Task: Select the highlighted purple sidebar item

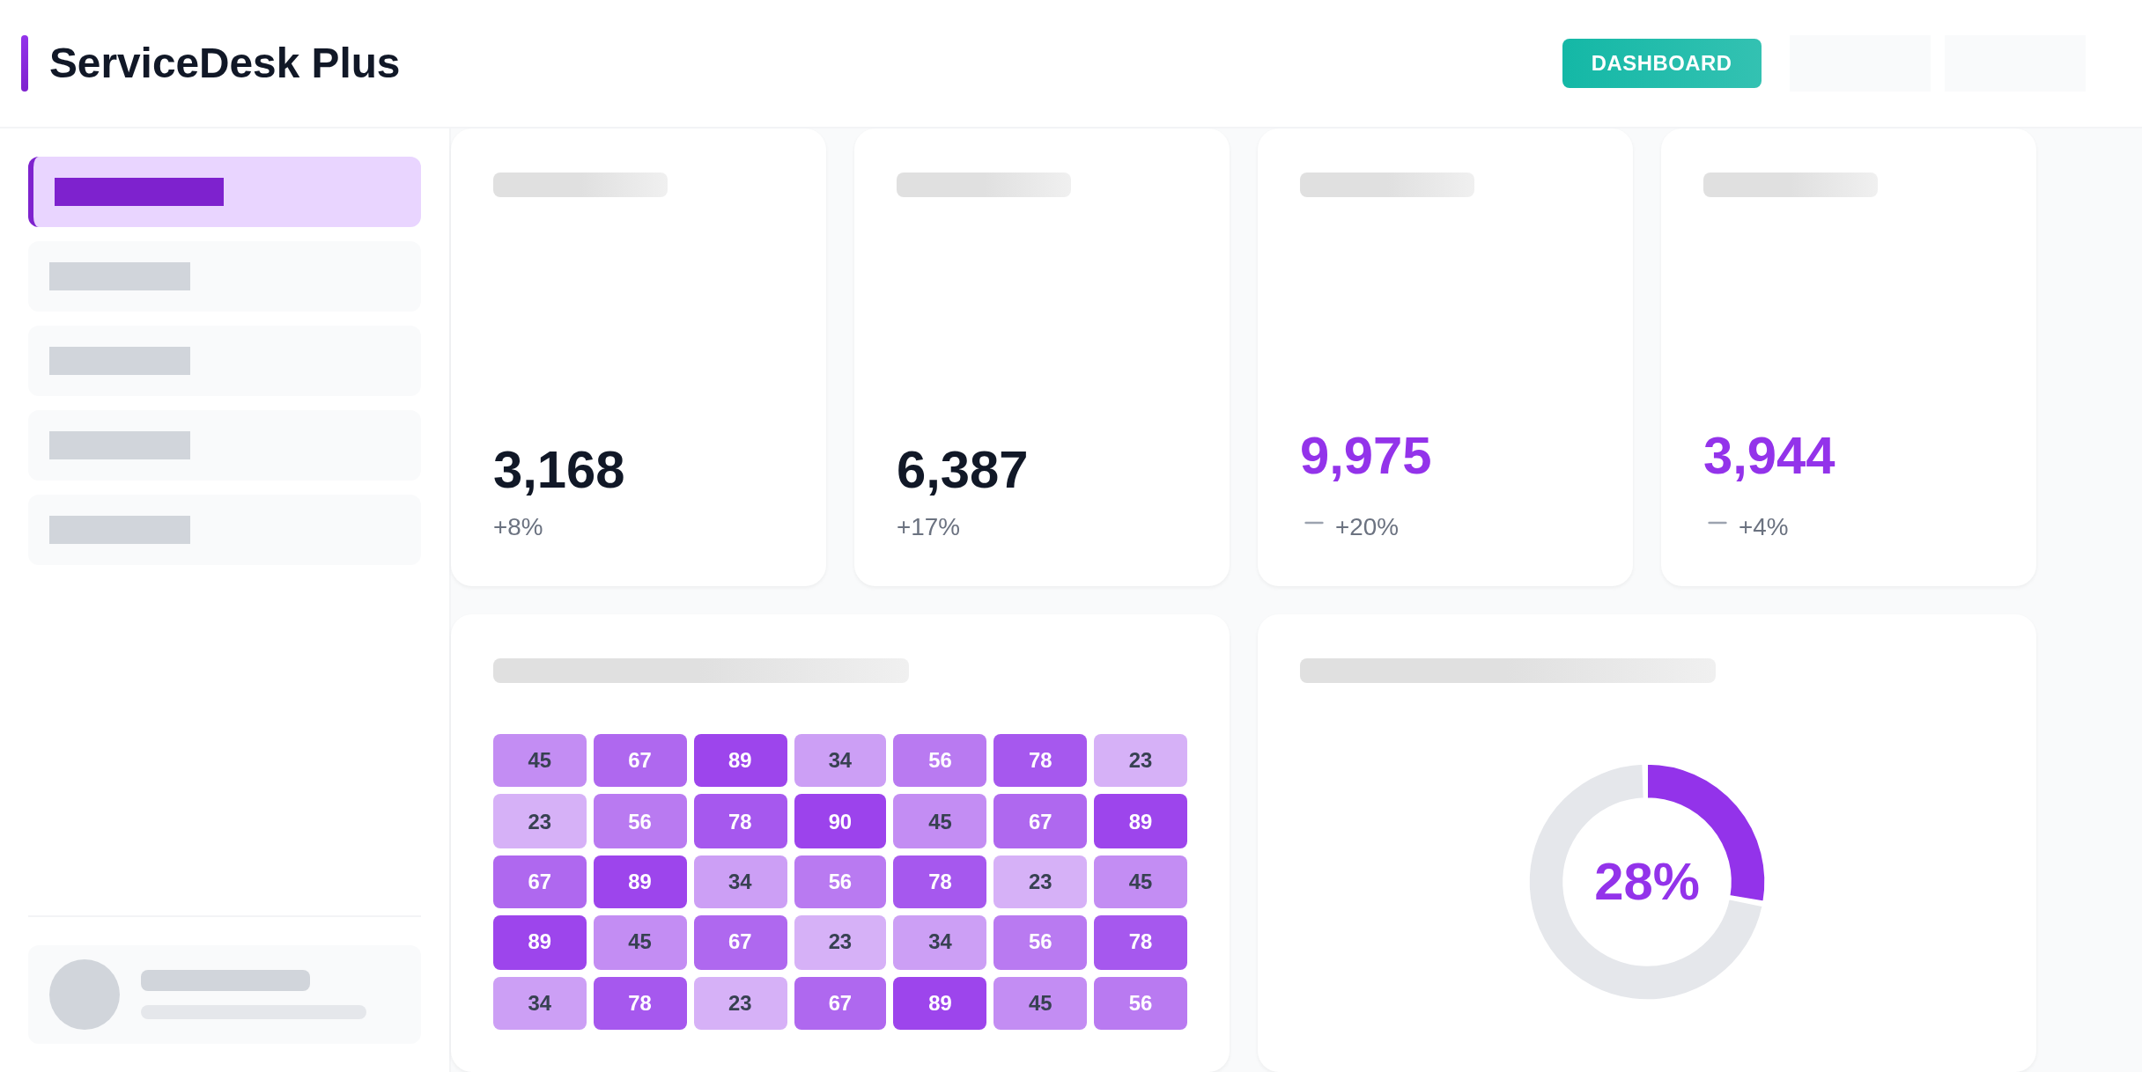Action: pos(225,192)
